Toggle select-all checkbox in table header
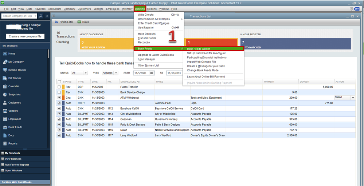The width and height of the screenshot is (364, 186). [59, 82]
